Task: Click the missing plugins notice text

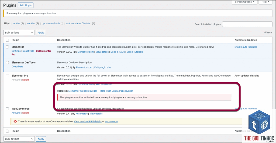Action: (31, 13)
